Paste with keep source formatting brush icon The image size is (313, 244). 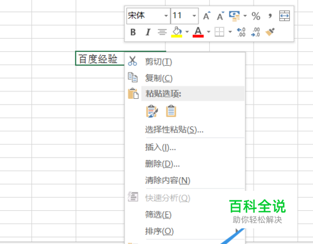coord(152,111)
